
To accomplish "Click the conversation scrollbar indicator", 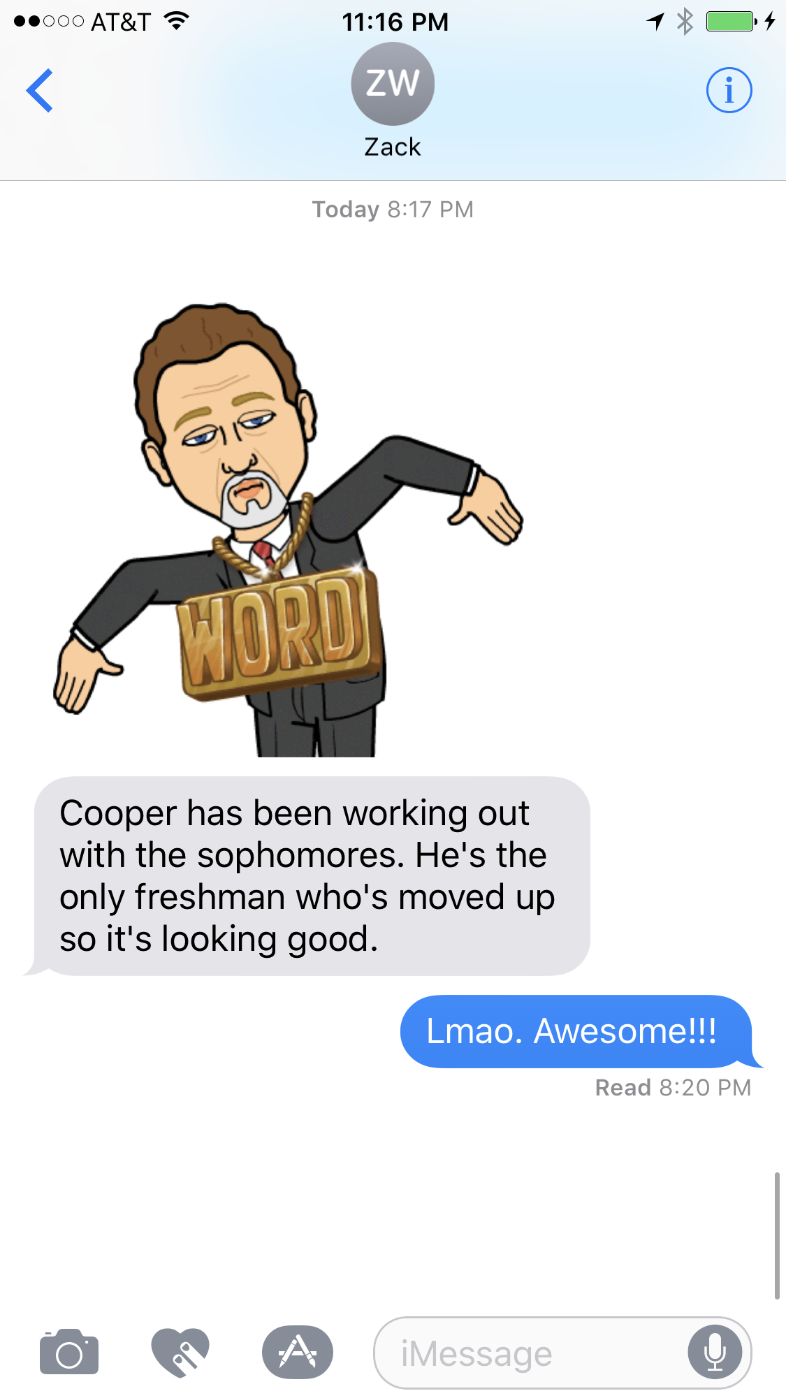I will click(x=777, y=1236).
